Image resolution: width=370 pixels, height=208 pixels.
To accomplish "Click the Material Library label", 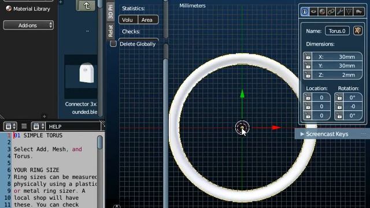I will 32,9.
